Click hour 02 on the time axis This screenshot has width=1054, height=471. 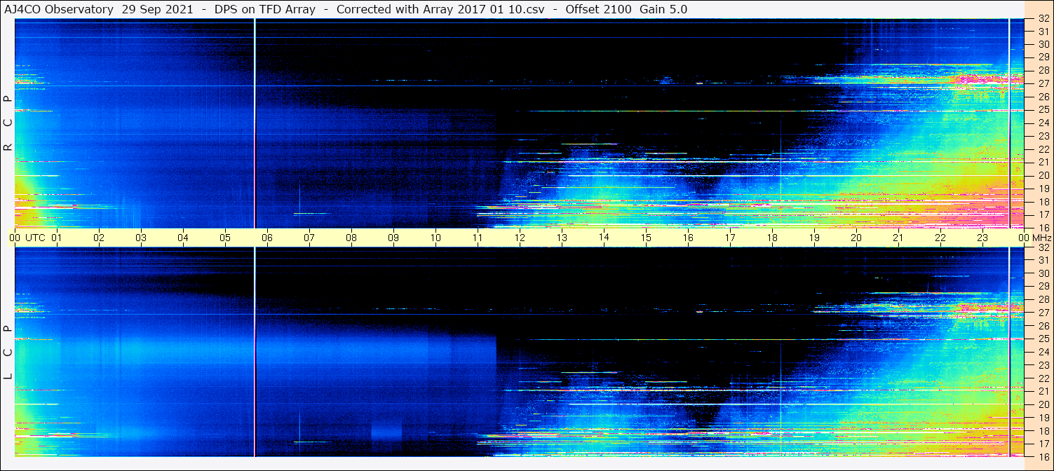99,238
